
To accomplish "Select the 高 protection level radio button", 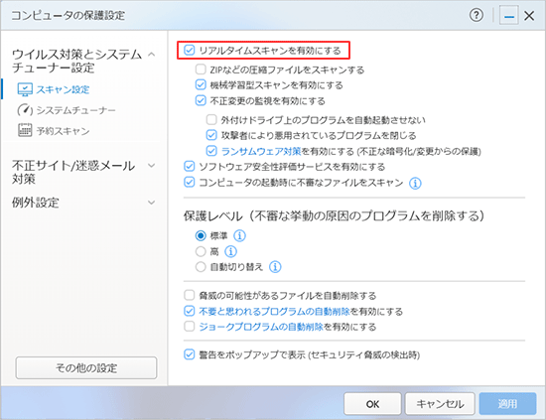I will coord(201,251).
